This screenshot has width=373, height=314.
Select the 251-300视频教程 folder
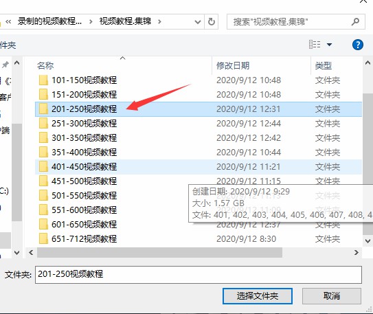click(199, 124)
